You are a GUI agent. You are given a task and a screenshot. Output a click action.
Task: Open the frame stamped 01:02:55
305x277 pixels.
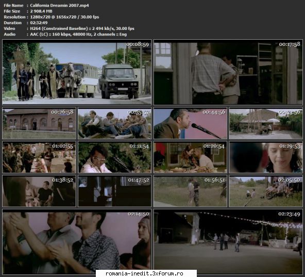[x=39, y=157]
